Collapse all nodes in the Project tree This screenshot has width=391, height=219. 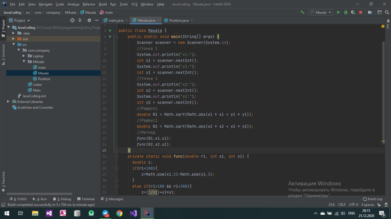80,20
